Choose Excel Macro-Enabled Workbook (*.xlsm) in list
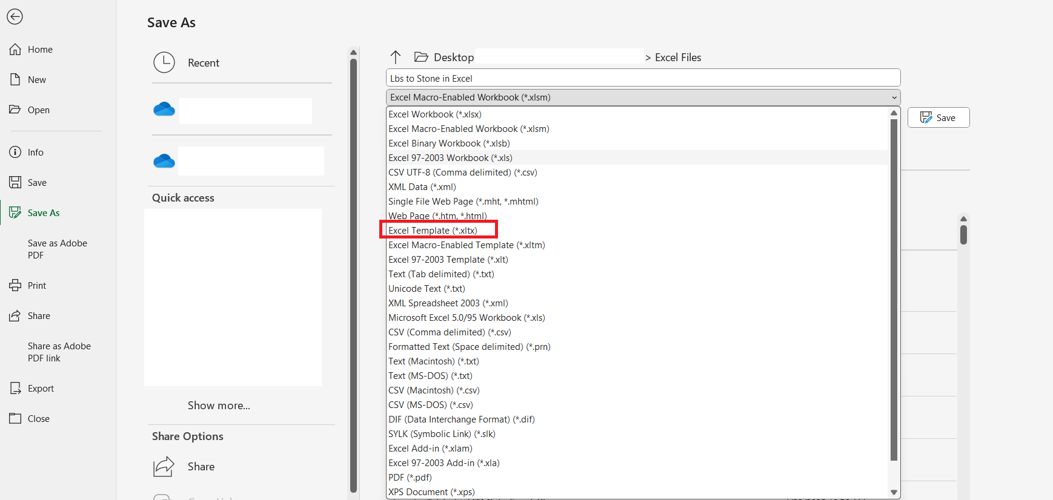Image resolution: width=1053 pixels, height=500 pixels. click(637, 129)
